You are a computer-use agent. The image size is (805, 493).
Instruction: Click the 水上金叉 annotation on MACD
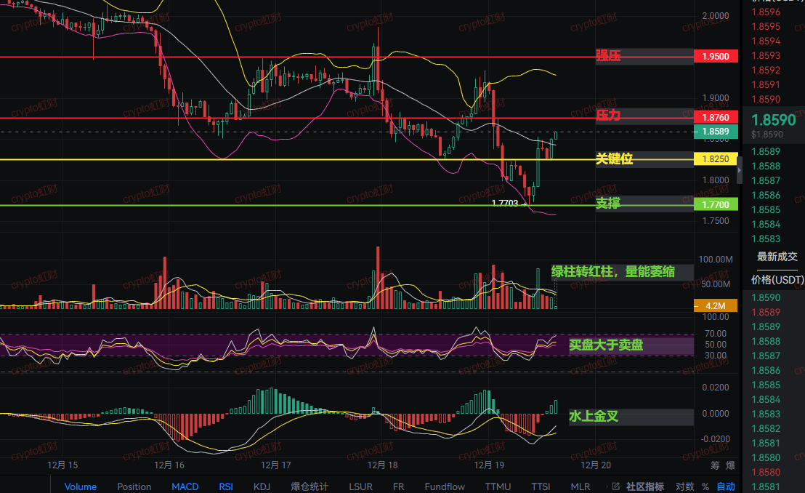(x=594, y=417)
